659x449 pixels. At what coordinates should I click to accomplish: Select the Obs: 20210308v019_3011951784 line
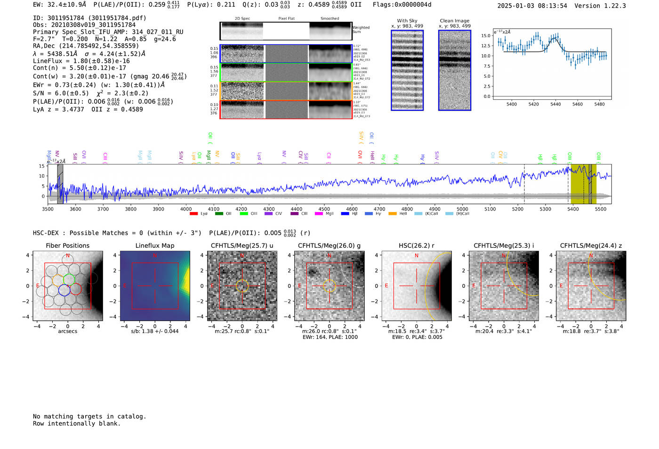tap(84, 25)
